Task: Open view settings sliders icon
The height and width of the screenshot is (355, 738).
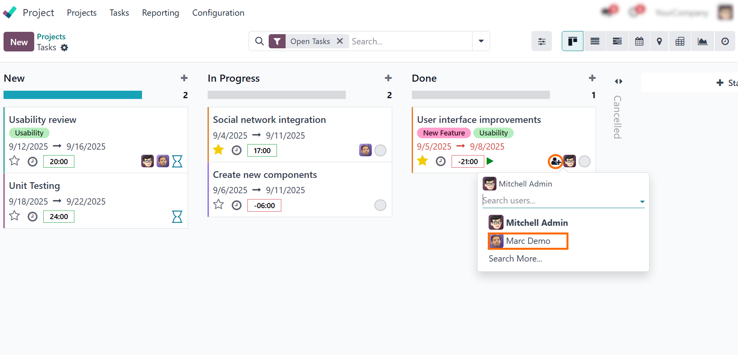Action: (541, 41)
